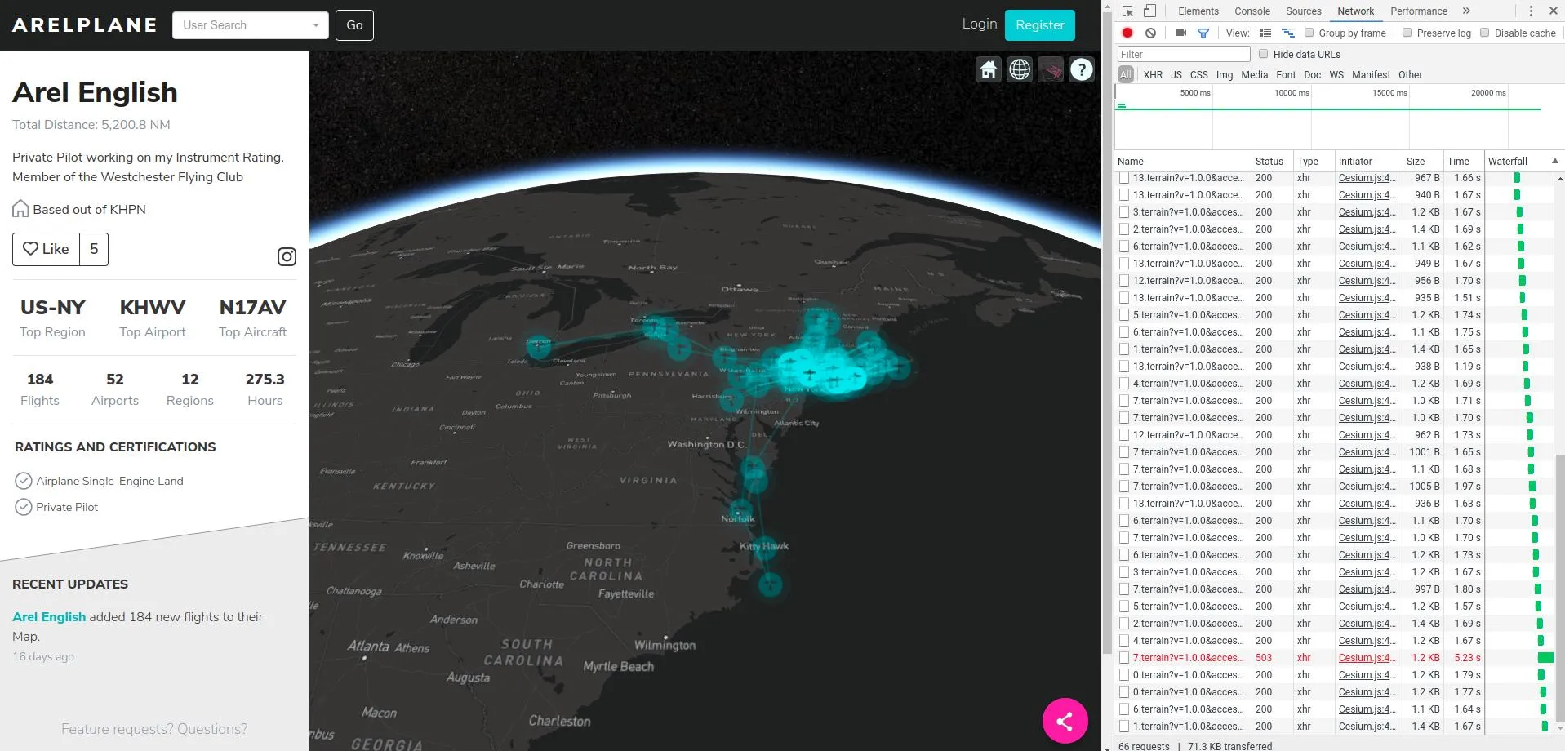Toggle the DevTools device toolbar
The width and height of the screenshot is (1565, 751).
pyautogui.click(x=1149, y=11)
